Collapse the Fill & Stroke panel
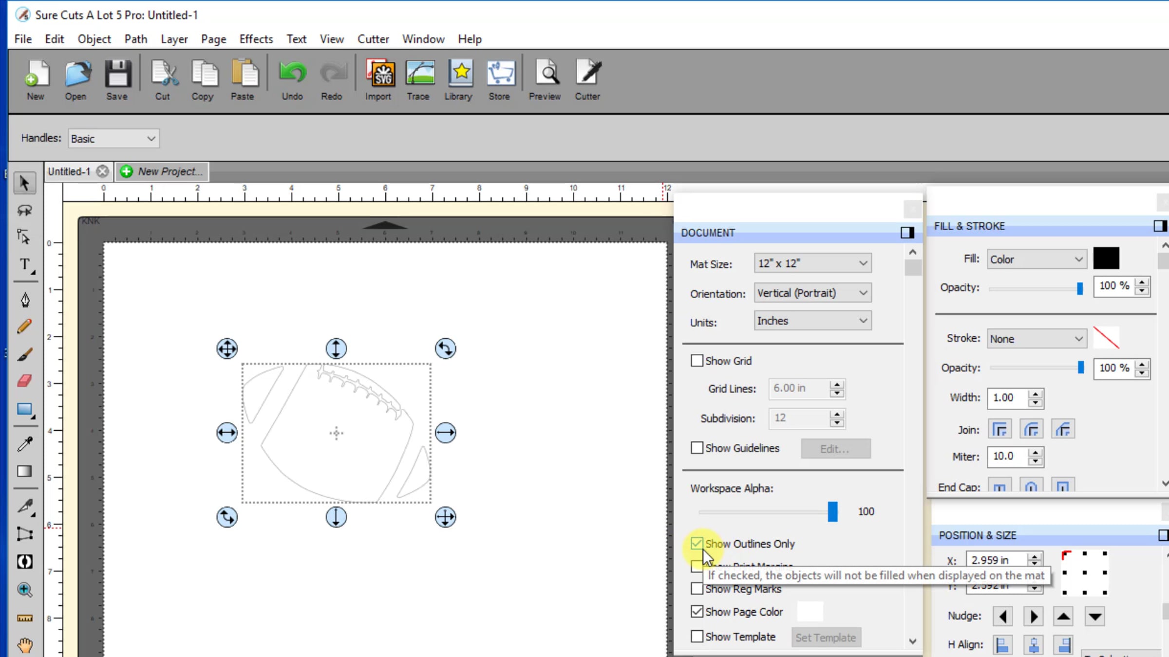This screenshot has width=1169, height=657. coord(1160,226)
